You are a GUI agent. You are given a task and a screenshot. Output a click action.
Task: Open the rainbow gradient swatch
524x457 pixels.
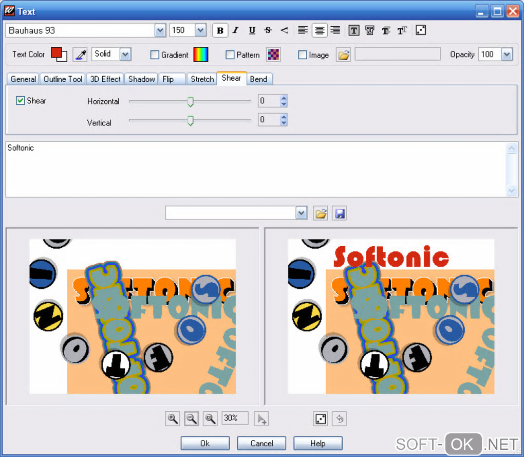point(200,54)
